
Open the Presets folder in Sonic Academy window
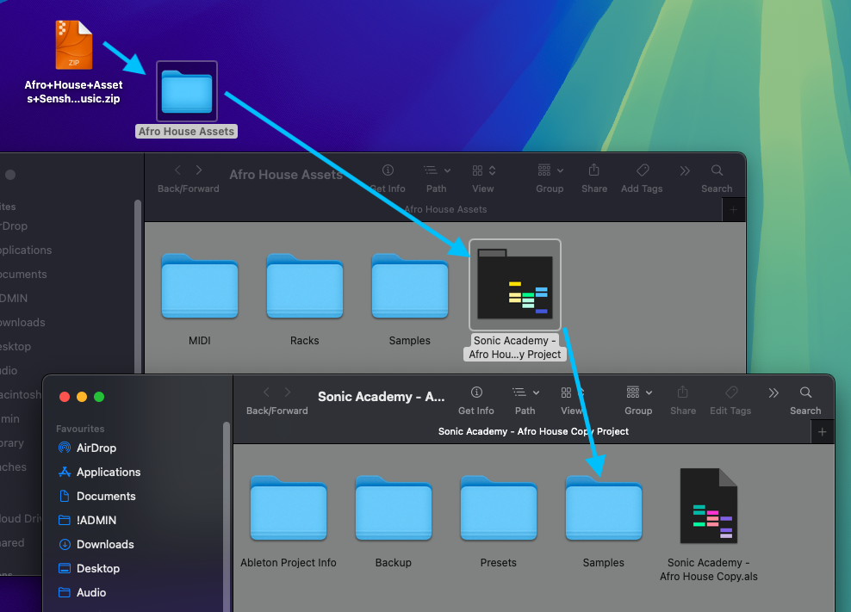[x=498, y=508]
